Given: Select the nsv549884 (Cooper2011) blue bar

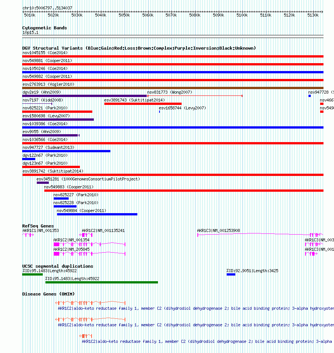Looking at the screenshot, I should 97,214.
